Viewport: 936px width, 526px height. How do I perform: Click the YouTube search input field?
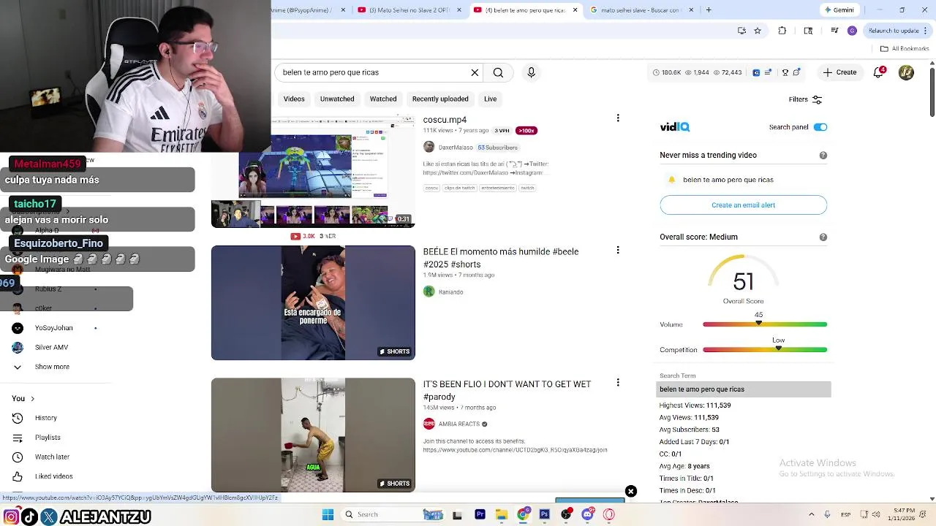[371, 72]
